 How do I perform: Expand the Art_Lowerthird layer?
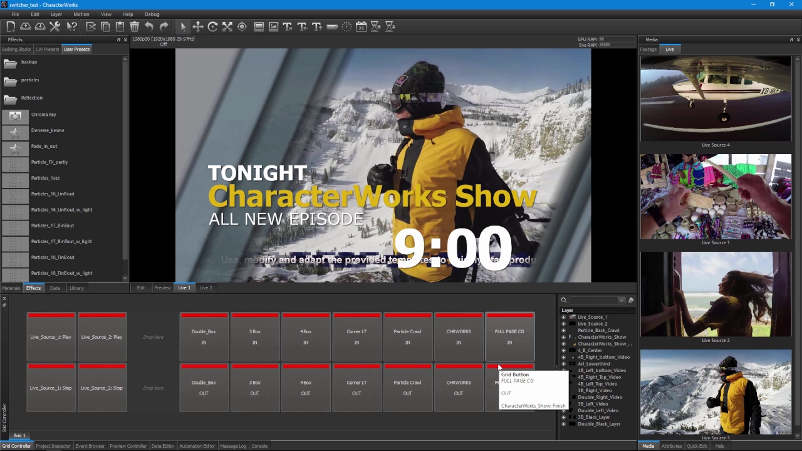pyautogui.click(x=563, y=364)
